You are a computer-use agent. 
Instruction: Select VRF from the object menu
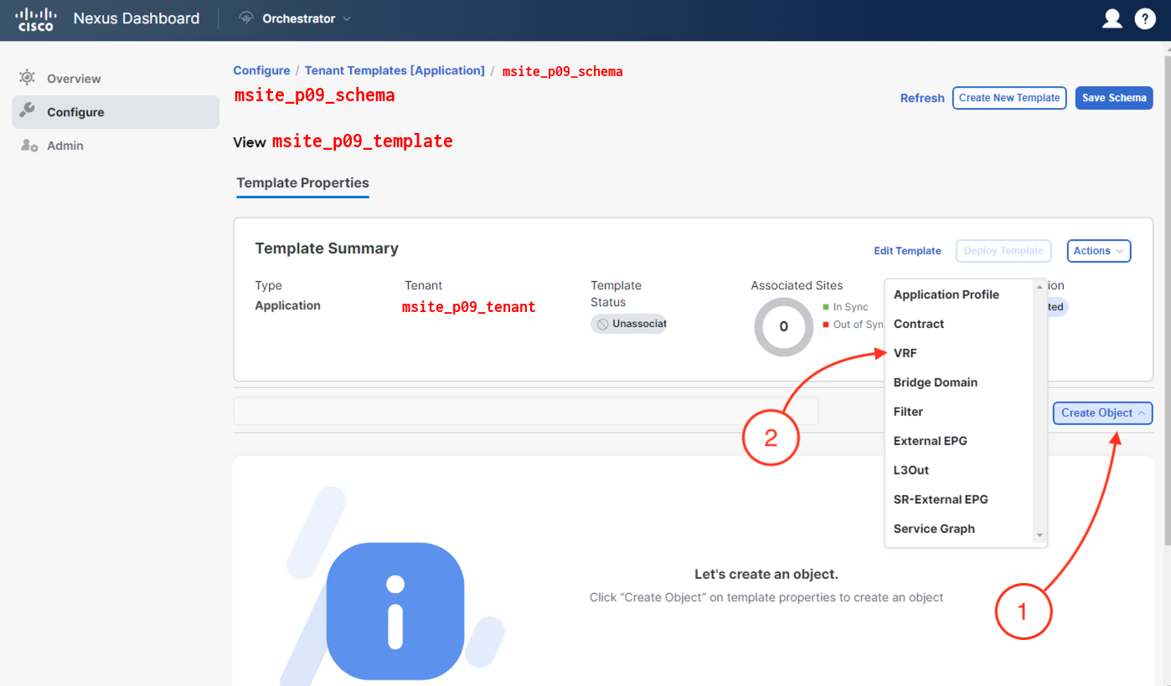pos(905,353)
